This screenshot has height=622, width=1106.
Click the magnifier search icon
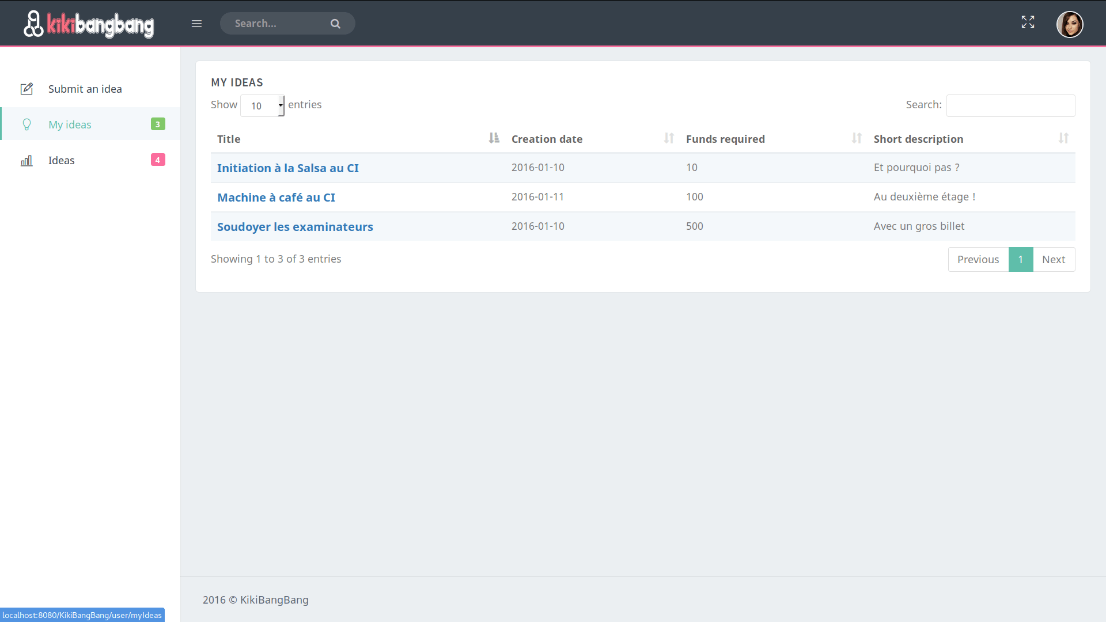[x=335, y=24]
